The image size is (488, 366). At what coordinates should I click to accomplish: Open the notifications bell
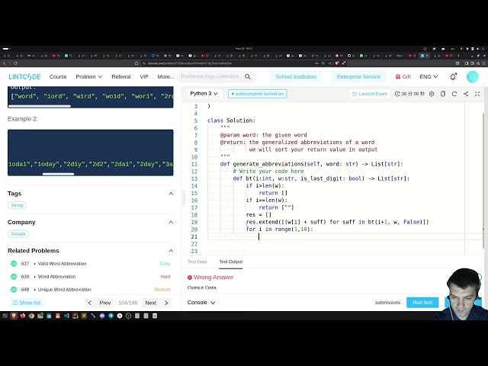click(453, 76)
